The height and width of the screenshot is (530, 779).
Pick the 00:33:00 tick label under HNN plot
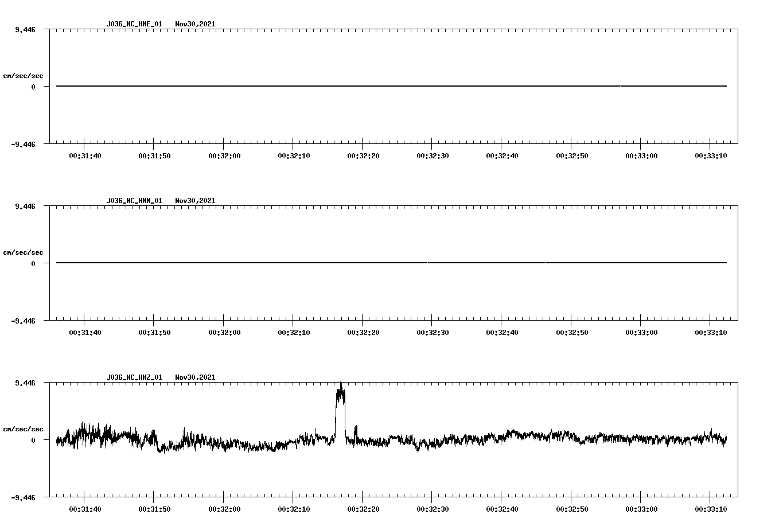[641, 332]
